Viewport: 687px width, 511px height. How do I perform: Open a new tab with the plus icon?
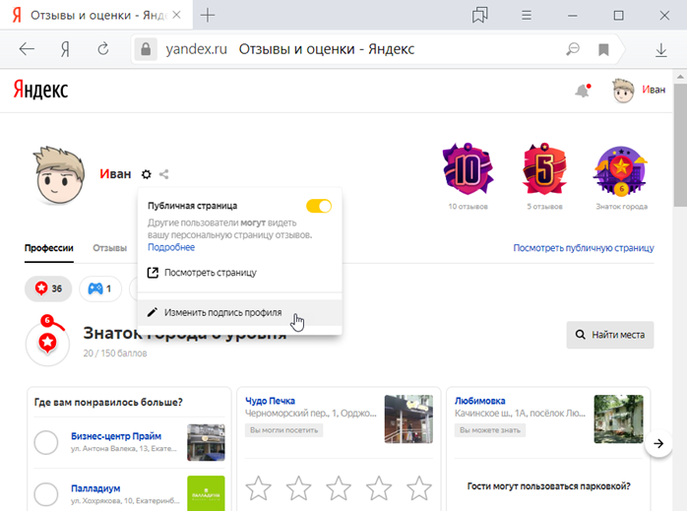208,16
